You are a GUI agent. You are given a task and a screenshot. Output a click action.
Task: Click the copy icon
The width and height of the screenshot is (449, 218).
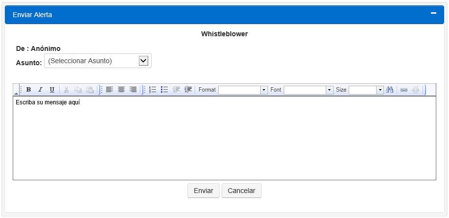(x=78, y=90)
